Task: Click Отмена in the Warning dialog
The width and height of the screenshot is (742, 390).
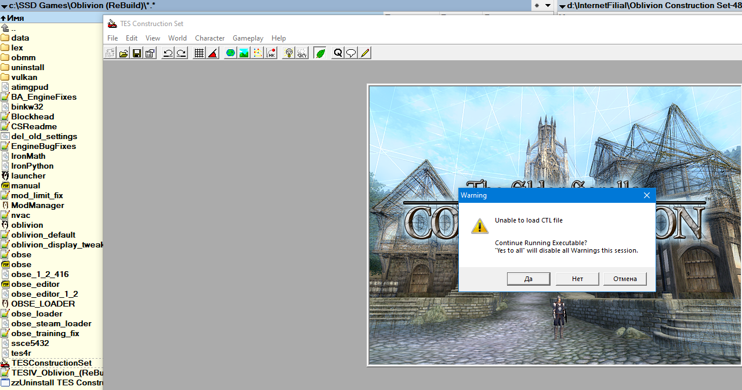Action: 625,279
